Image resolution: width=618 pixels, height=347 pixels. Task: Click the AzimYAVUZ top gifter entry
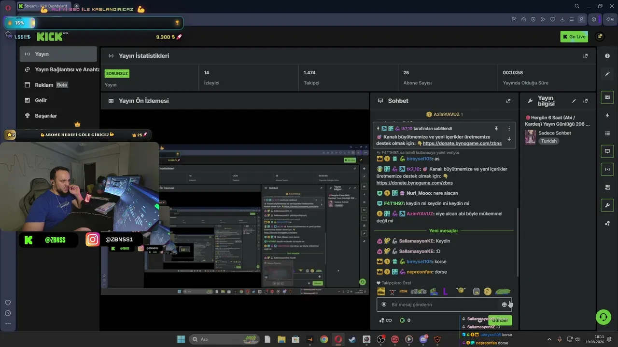[444, 114]
